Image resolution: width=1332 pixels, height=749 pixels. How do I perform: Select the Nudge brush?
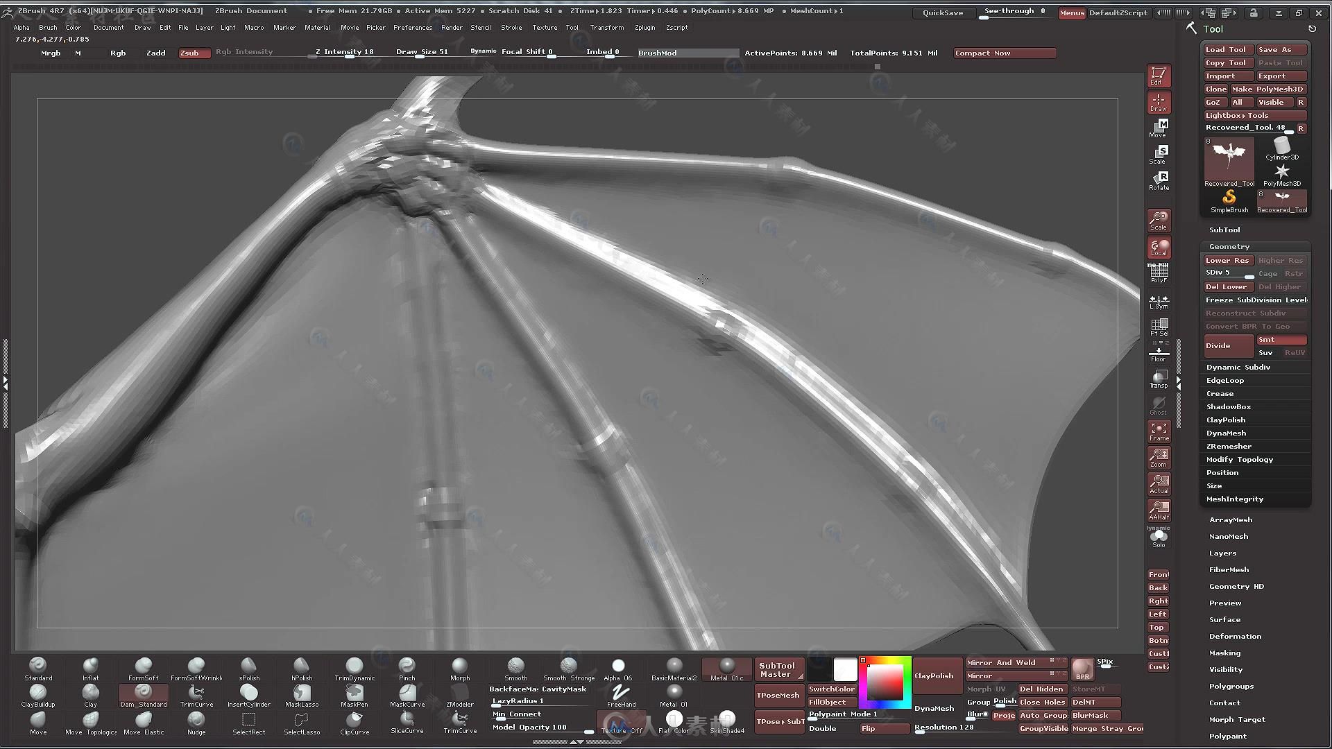click(x=196, y=723)
